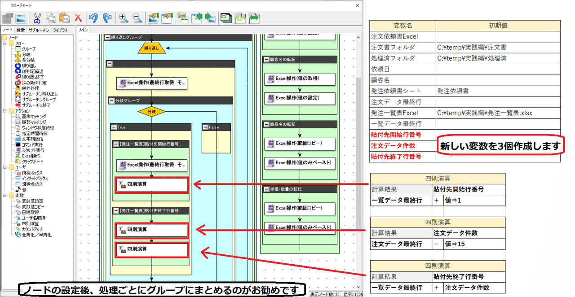Click the blue undo arrow icon
The width and height of the screenshot is (575, 297).
coord(93,18)
